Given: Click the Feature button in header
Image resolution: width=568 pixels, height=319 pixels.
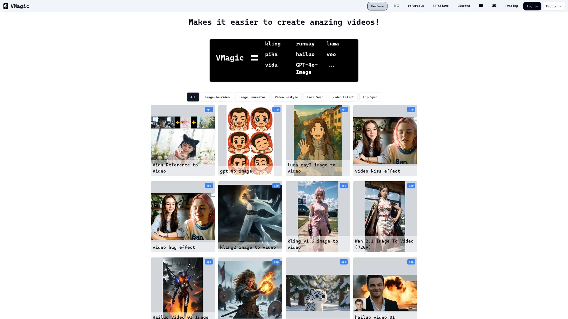Looking at the screenshot, I should (377, 6).
